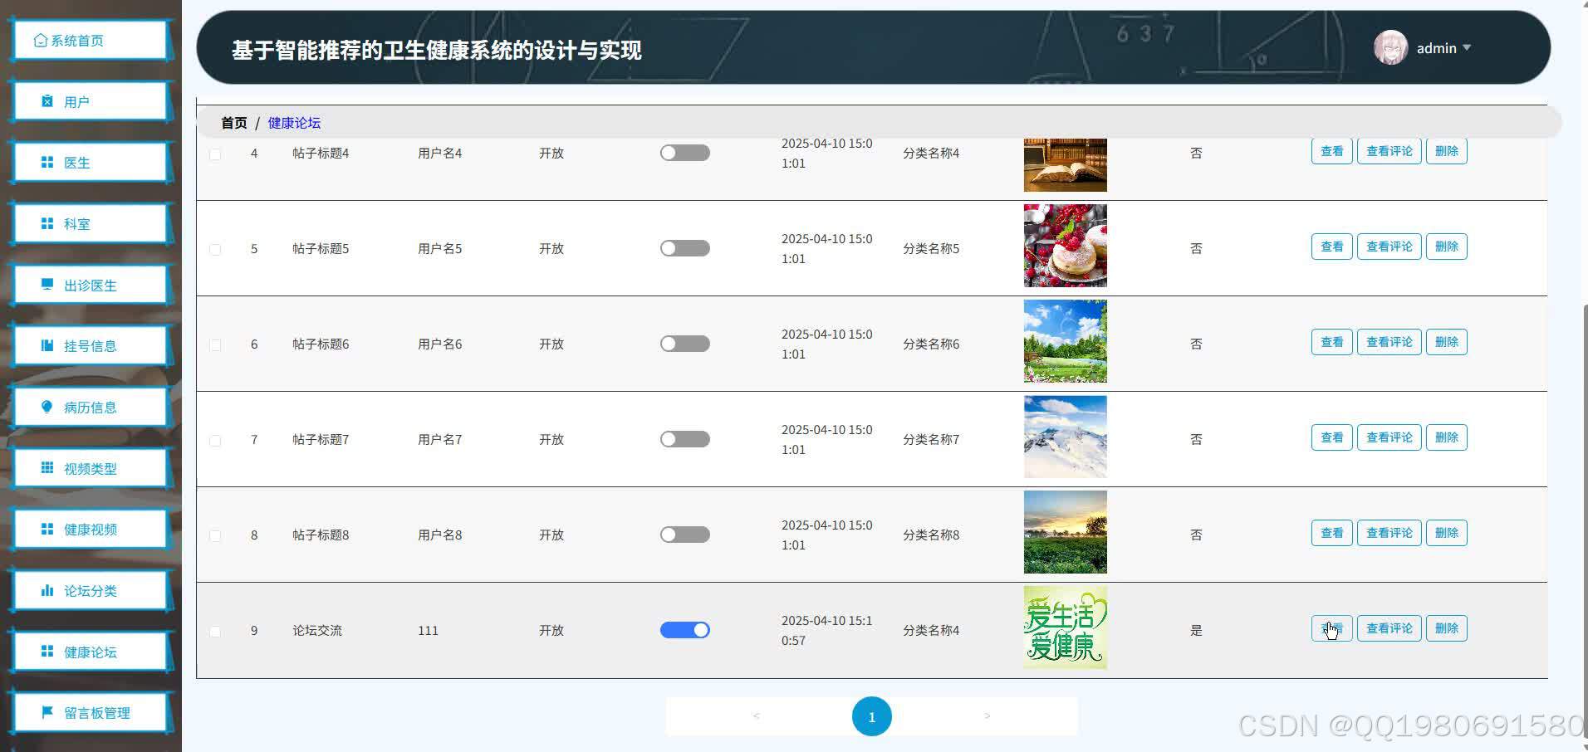Click 首页 in the breadcrumb
1588x752 pixels.
click(x=233, y=122)
